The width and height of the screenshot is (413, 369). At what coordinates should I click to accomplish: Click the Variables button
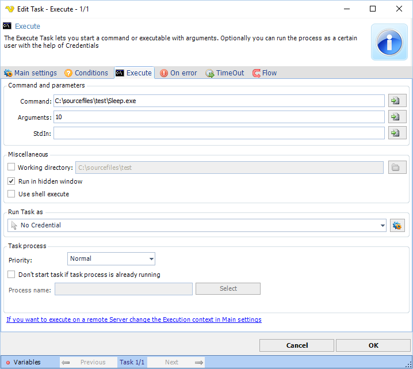pos(27,362)
